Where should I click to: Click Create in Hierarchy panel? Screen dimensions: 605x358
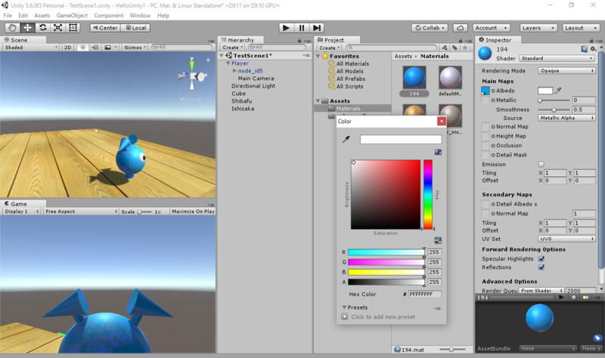[x=232, y=48]
